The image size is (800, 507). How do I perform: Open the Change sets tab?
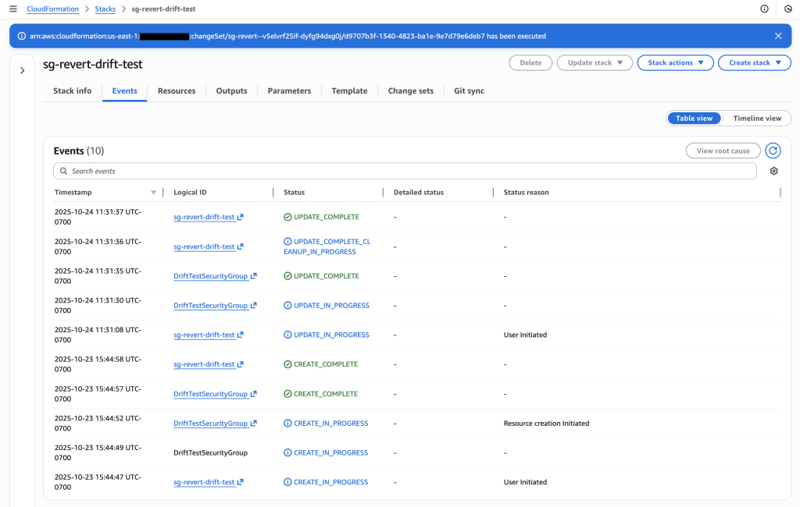410,91
